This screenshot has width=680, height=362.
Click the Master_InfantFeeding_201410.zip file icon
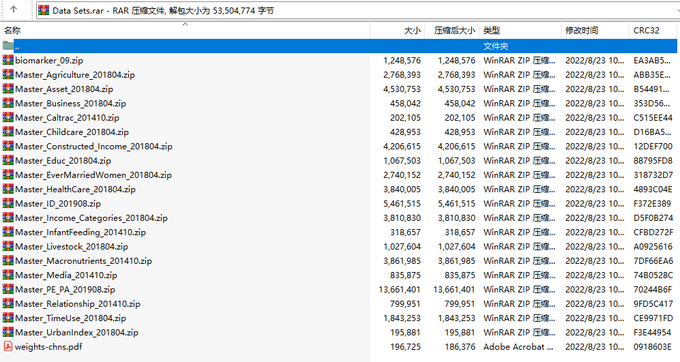pos(8,232)
